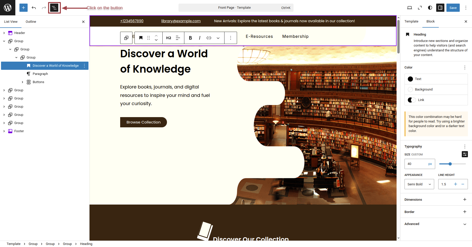Expand the Footer item in List View
Viewport: 472px width, 247px height.
pyautogui.click(x=4, y=131)
